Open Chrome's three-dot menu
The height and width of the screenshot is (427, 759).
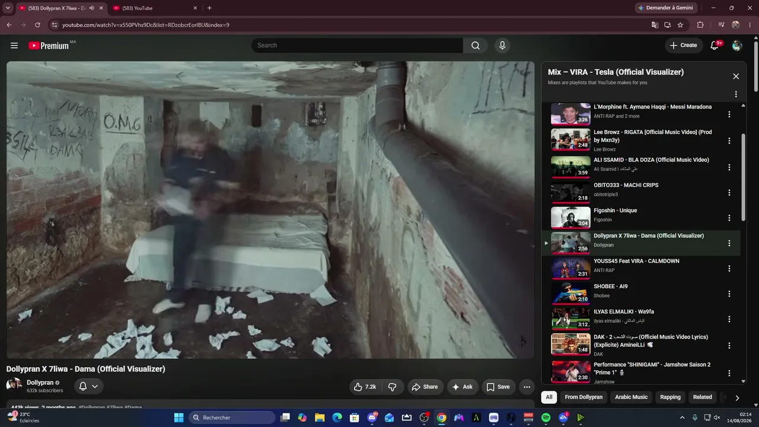point(750,25)
